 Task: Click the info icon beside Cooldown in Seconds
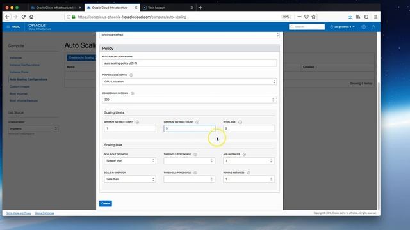pyautogui.click(x=133, y=93)
